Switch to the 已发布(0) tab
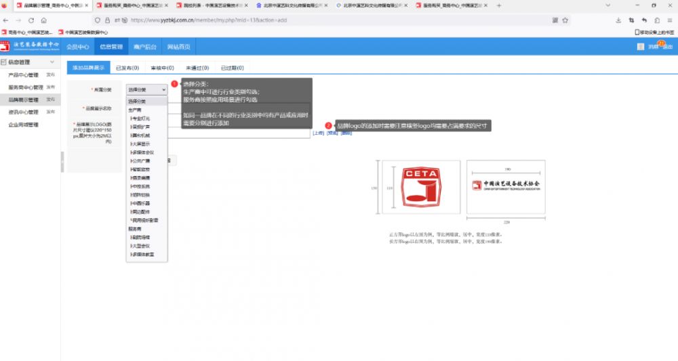 pos(127,68)
